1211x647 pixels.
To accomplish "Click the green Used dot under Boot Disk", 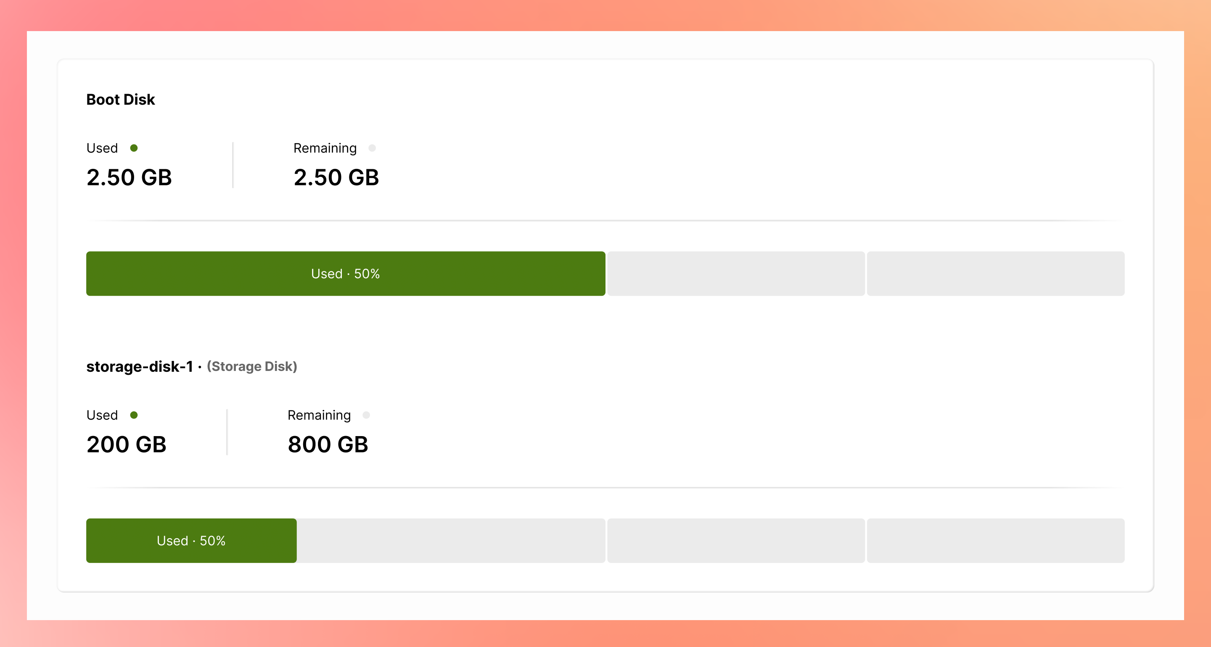I will [x=134, y=148].
